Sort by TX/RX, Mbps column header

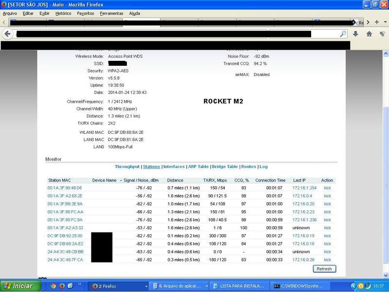(x=215, y=181)
